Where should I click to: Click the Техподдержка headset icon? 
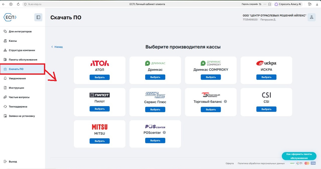pyautogui.click(x=5, y=107)
